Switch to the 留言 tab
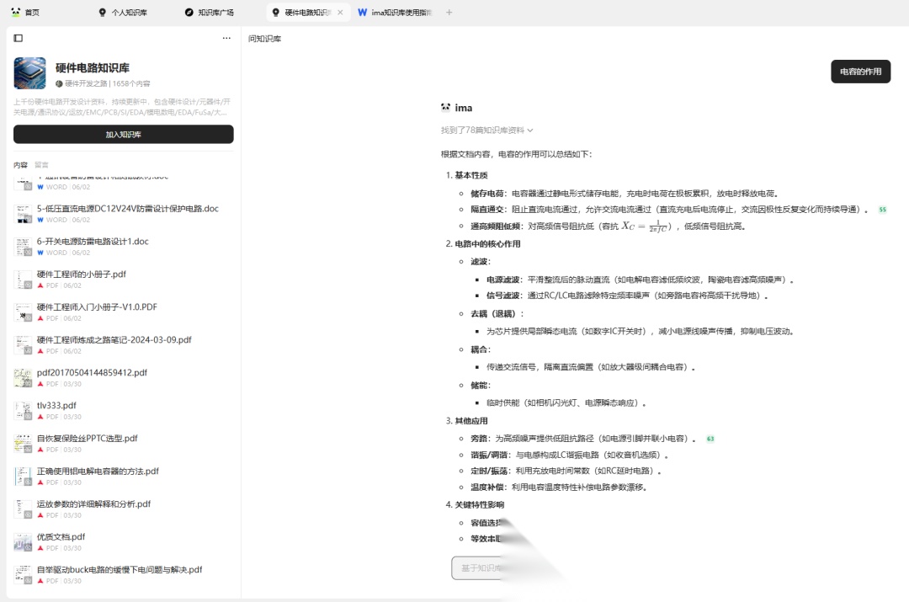The width and height of the screenshot is (909, 602). (40, 164)
